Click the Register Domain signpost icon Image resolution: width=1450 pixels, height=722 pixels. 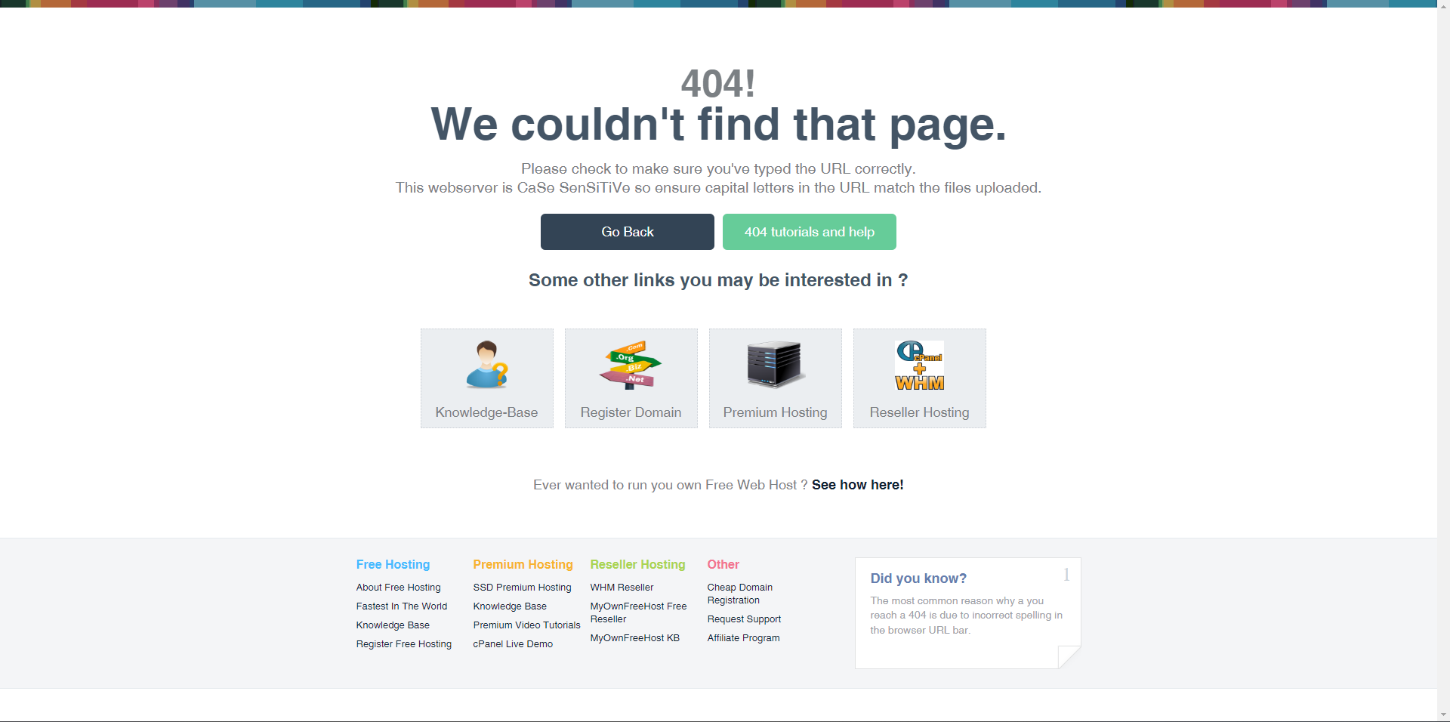631,365
